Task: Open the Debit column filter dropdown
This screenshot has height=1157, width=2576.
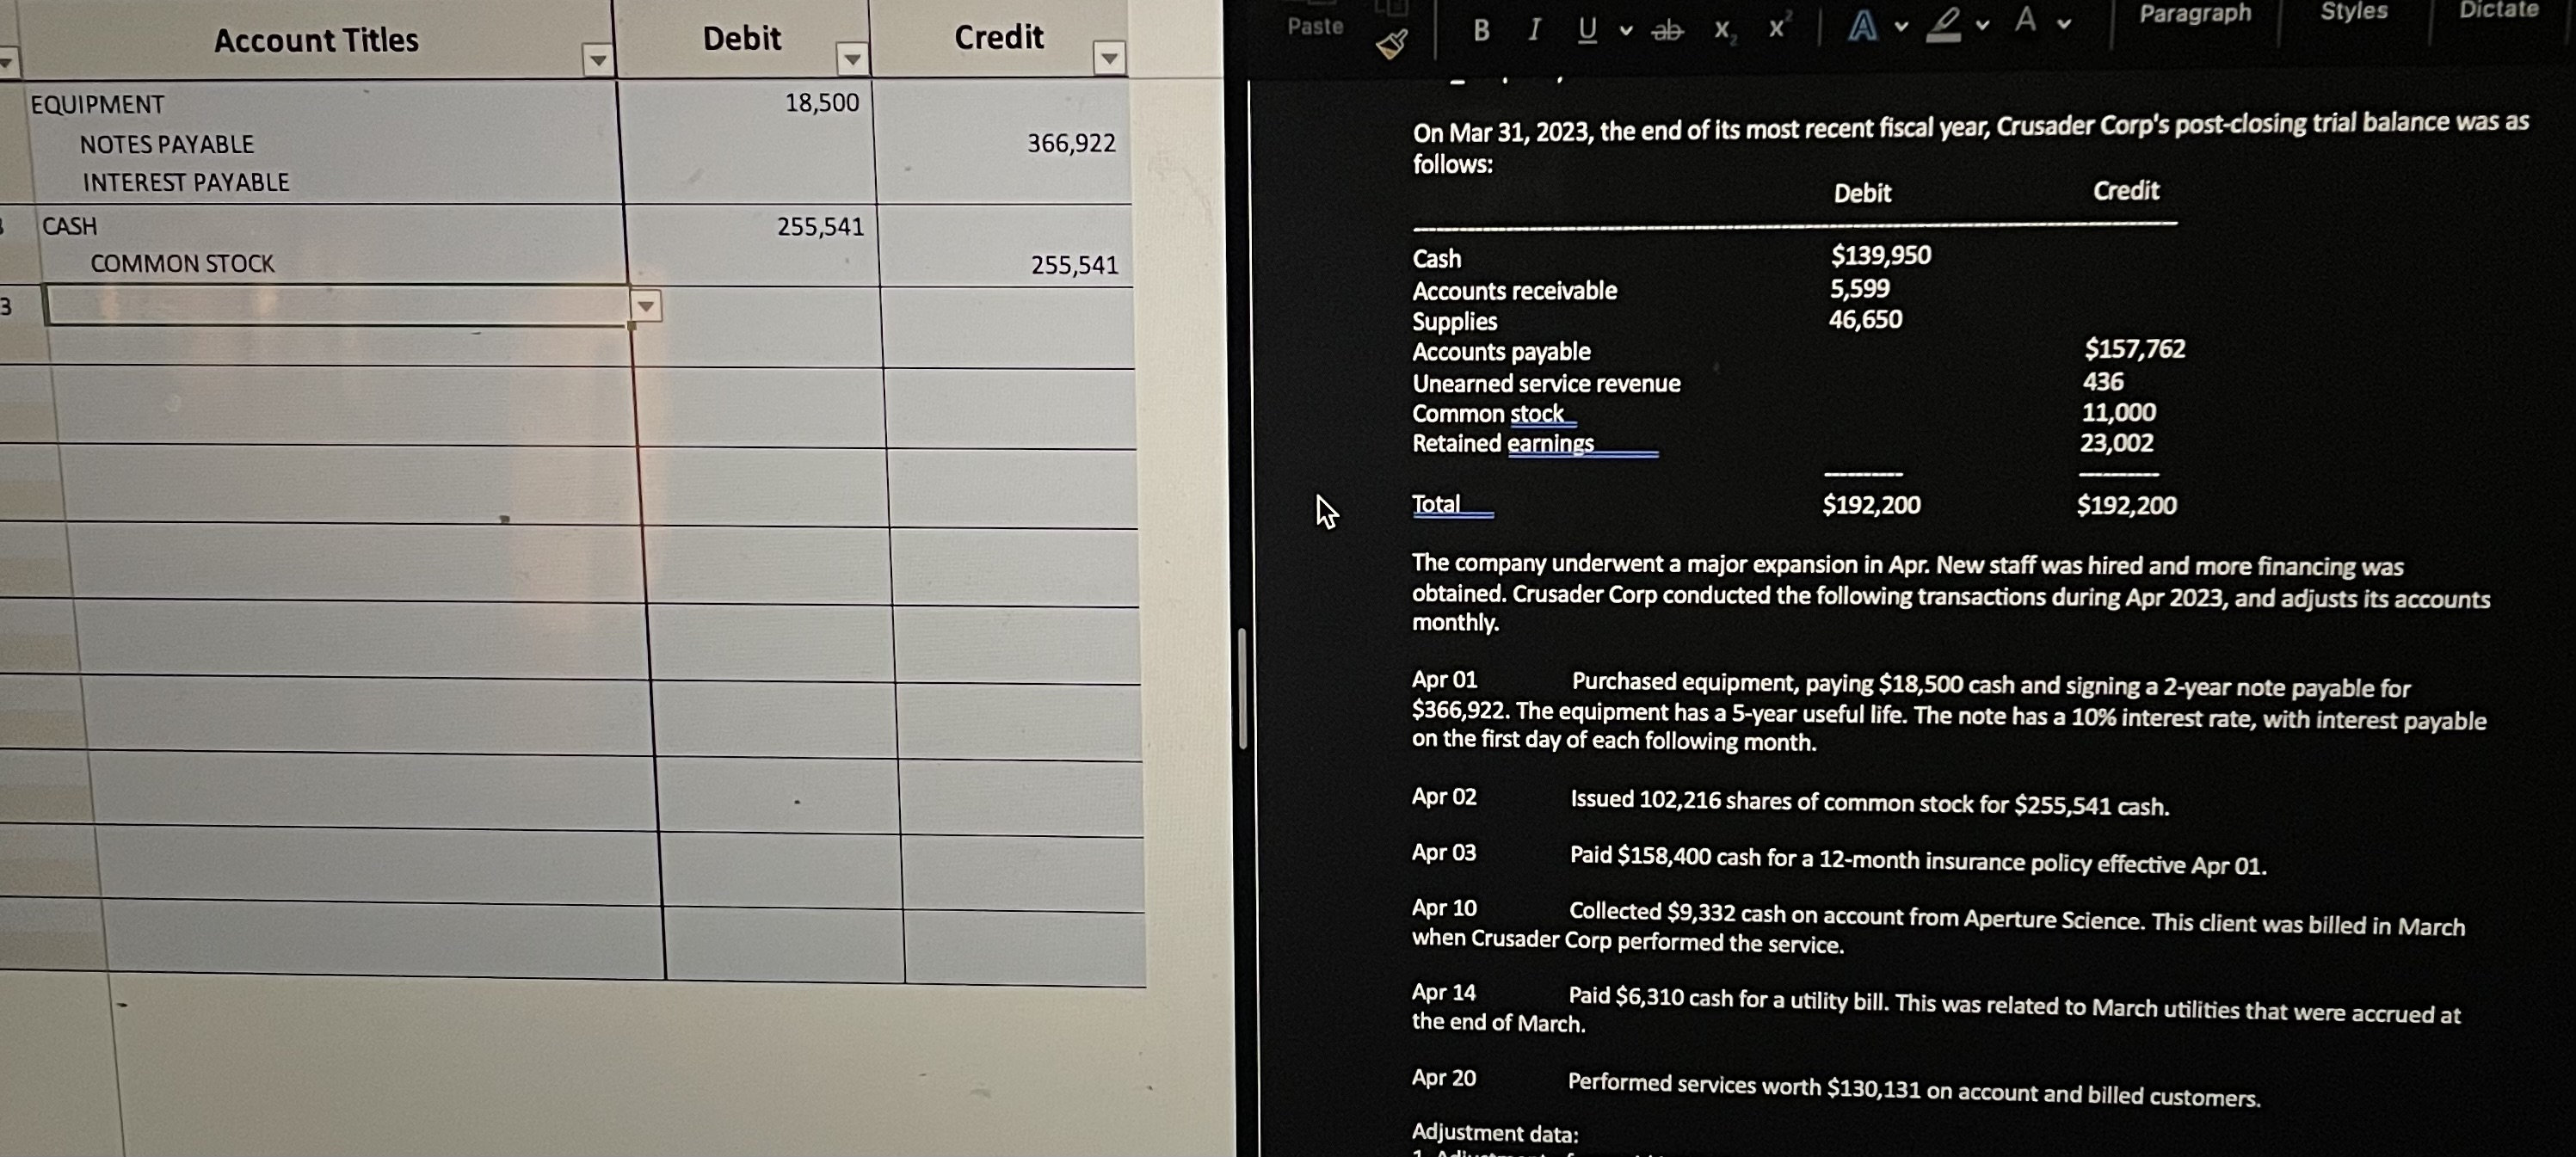Action: coord(852,59)
